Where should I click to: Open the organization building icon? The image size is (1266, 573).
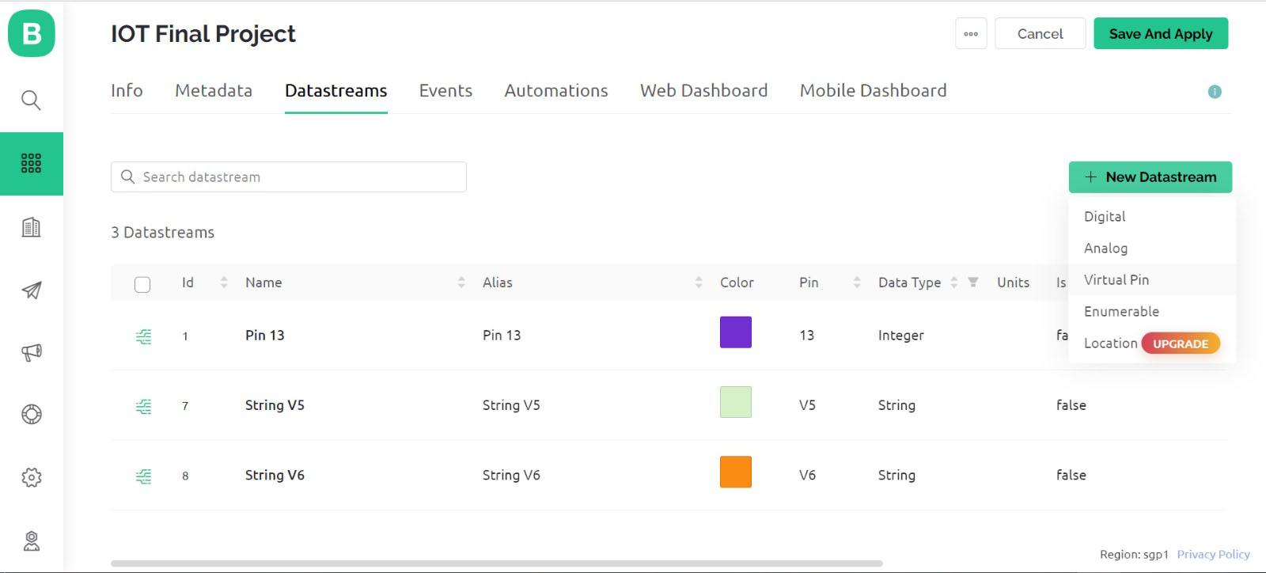coord(31,228)
